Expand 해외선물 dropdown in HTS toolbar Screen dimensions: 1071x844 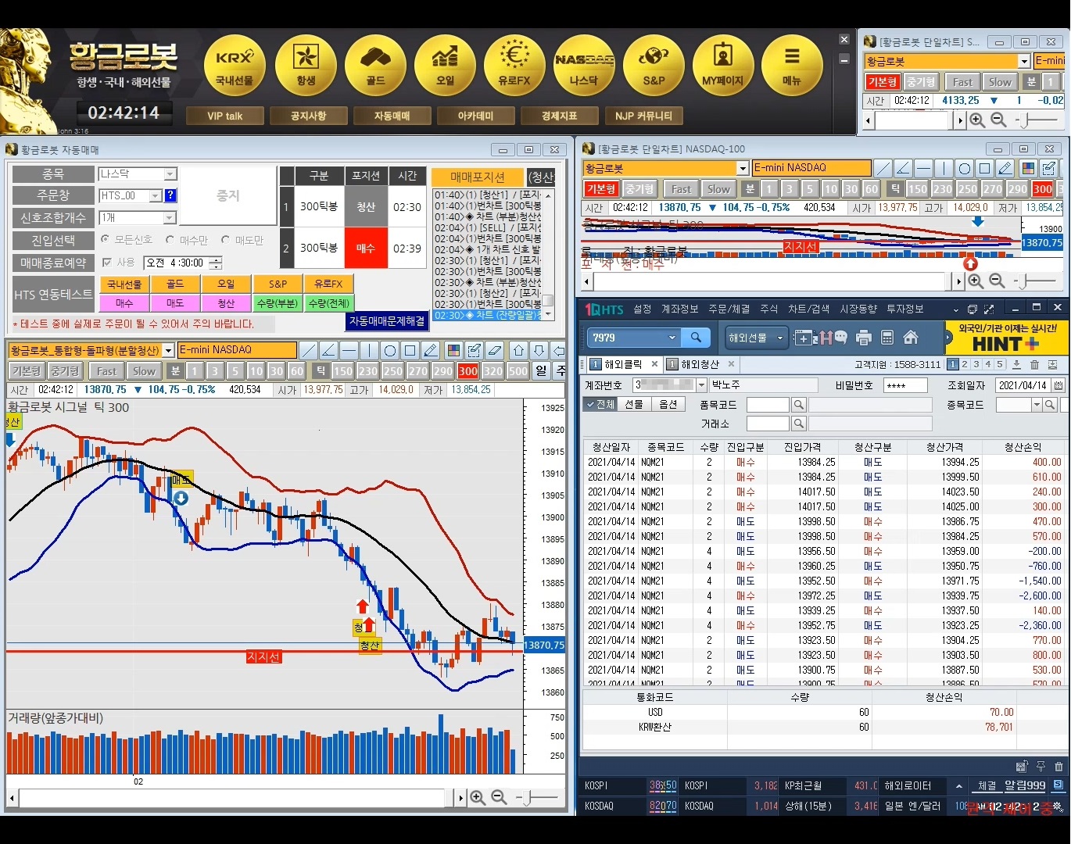[780, 338]
